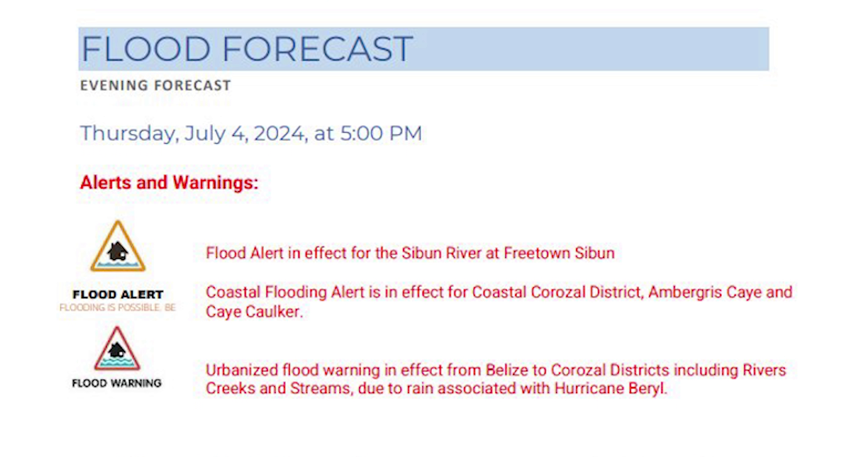Click the 'Flooding is possible. Be' caption
This screenshot has height=457, width=844.
pos(117,308)
